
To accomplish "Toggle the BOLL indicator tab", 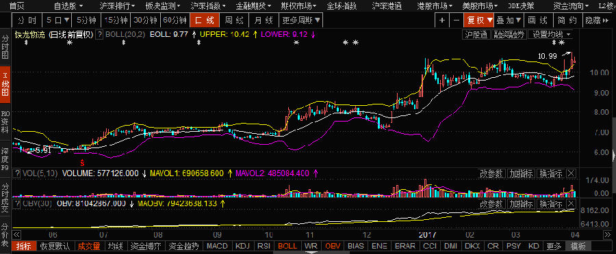I will [x=287, y=246].
